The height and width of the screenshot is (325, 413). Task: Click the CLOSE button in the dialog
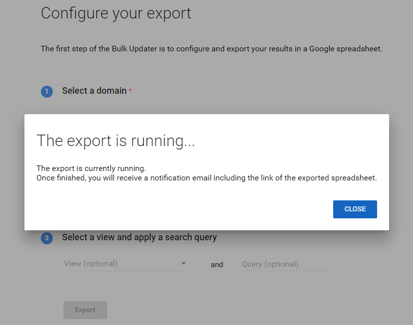[355, 209]
